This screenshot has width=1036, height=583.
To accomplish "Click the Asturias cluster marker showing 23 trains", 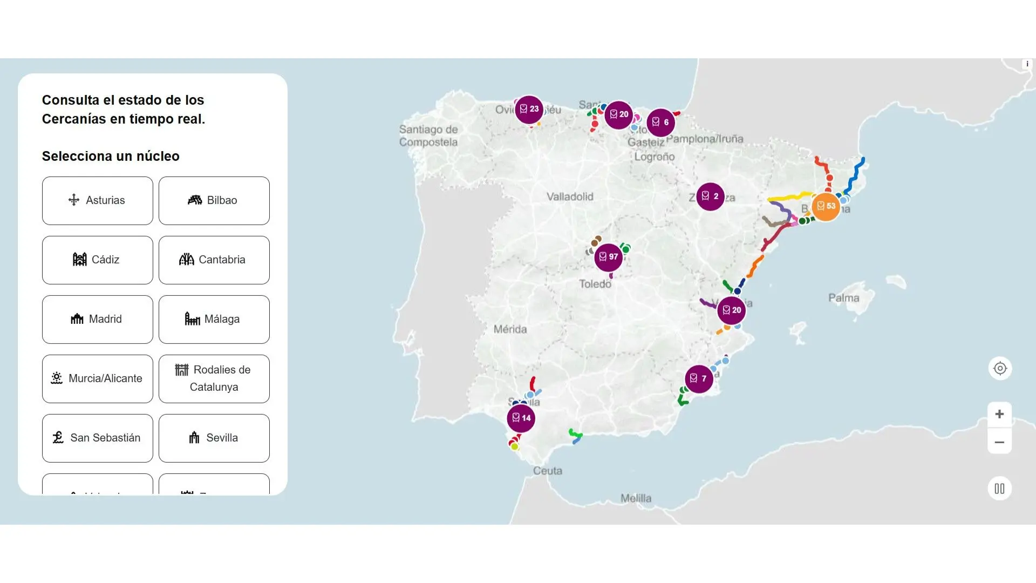I will tap(530, 109).
